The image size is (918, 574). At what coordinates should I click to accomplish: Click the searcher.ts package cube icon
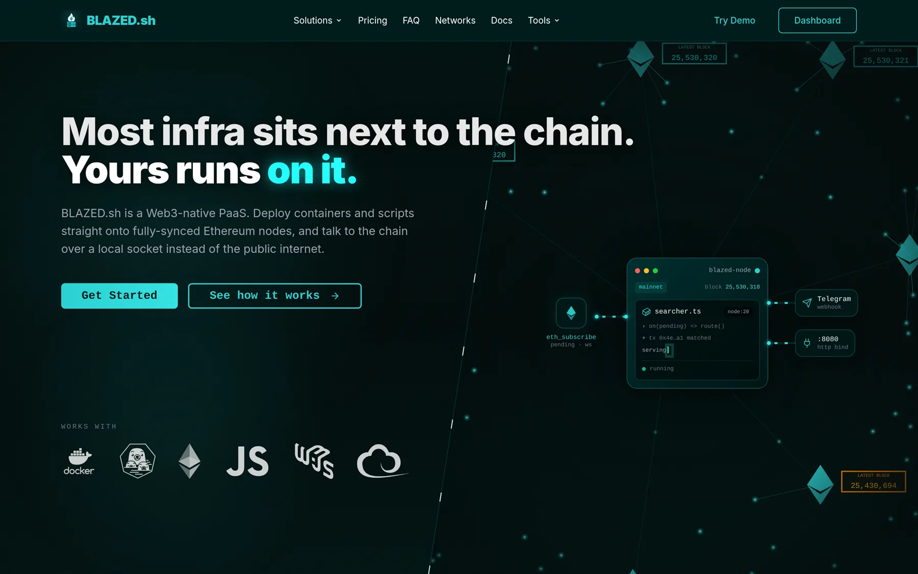click(x=646, y=311)
